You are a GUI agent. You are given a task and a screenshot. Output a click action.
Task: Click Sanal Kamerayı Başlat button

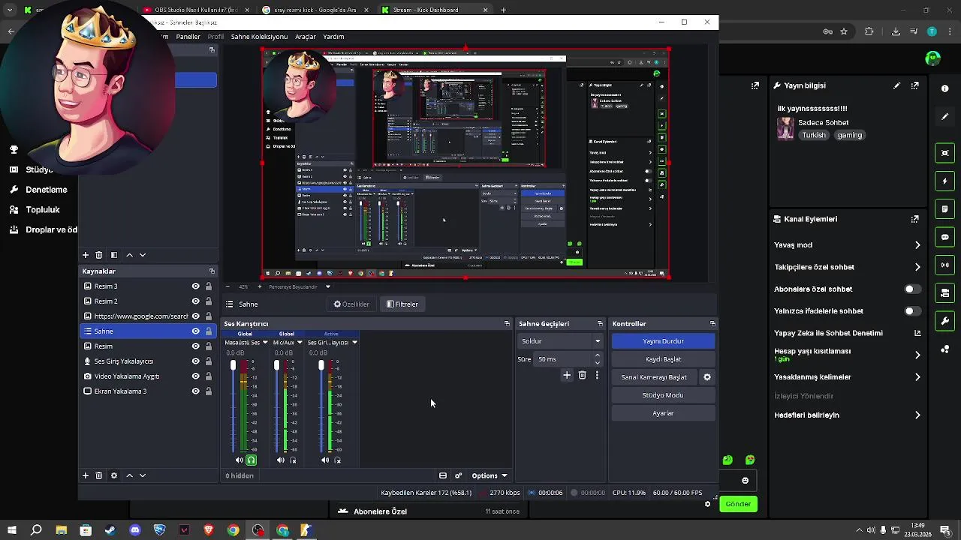(x=654, y=377)
